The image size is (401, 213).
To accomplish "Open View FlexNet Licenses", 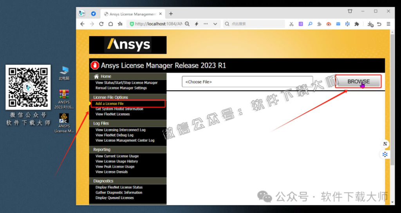I will click(x=112, y=114).
